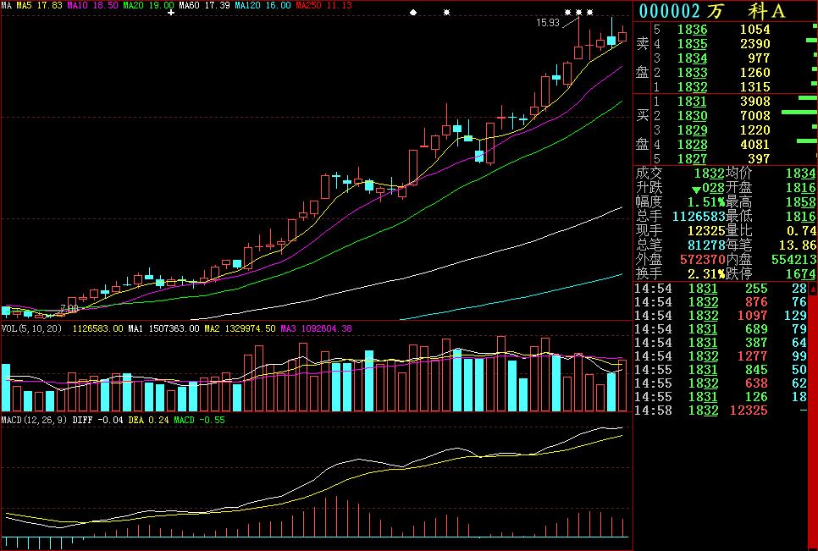This screenshot has height=551, width=818.
Task: Select sell level 2 price 1833
Action: [692, 73]
